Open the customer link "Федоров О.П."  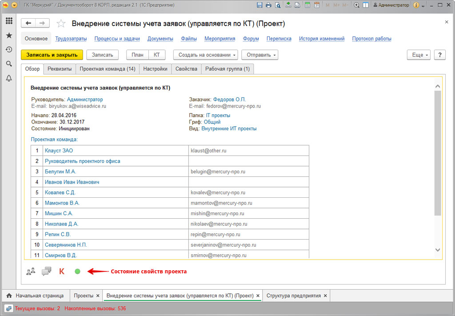point(229,100)
